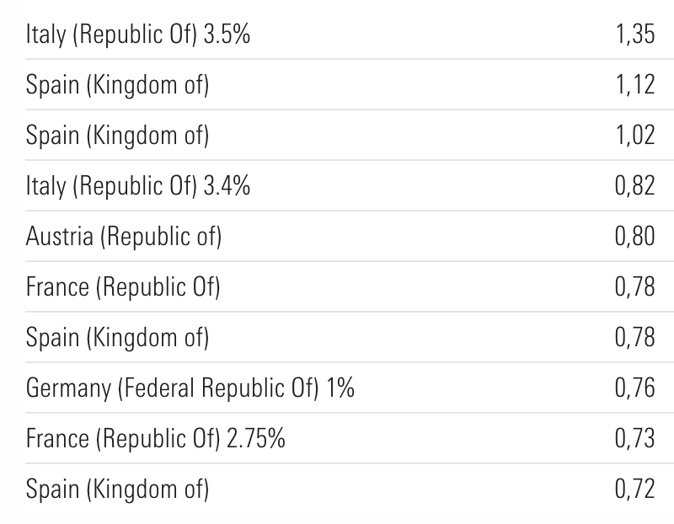Viewport: 674px width, 524px height.
Task: Select Spain (Kingdom of) holding weighted 0,78
Action: coord(117,338)
